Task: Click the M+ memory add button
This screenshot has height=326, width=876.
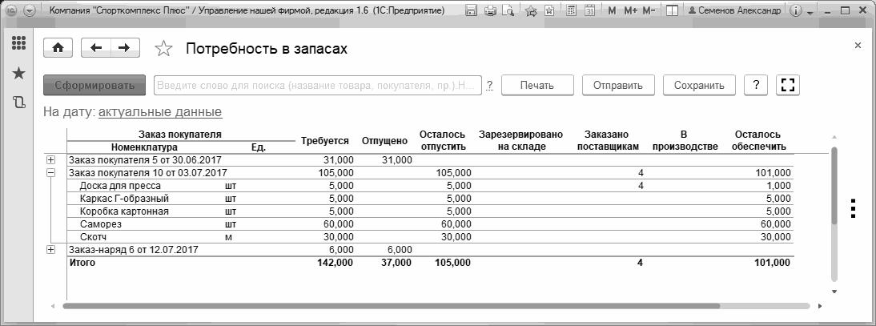Action: coord(630,10)
